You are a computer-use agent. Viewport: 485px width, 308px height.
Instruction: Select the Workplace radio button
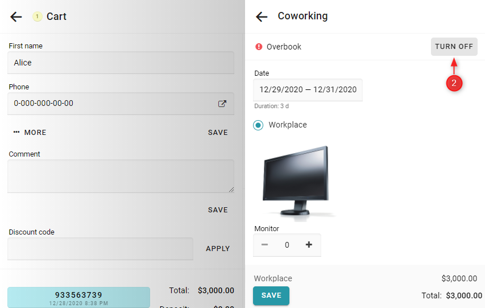pyautogui.click(x=258, y=125)
